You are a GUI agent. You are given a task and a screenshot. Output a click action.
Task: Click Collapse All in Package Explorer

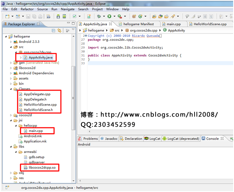coord(53,31)
